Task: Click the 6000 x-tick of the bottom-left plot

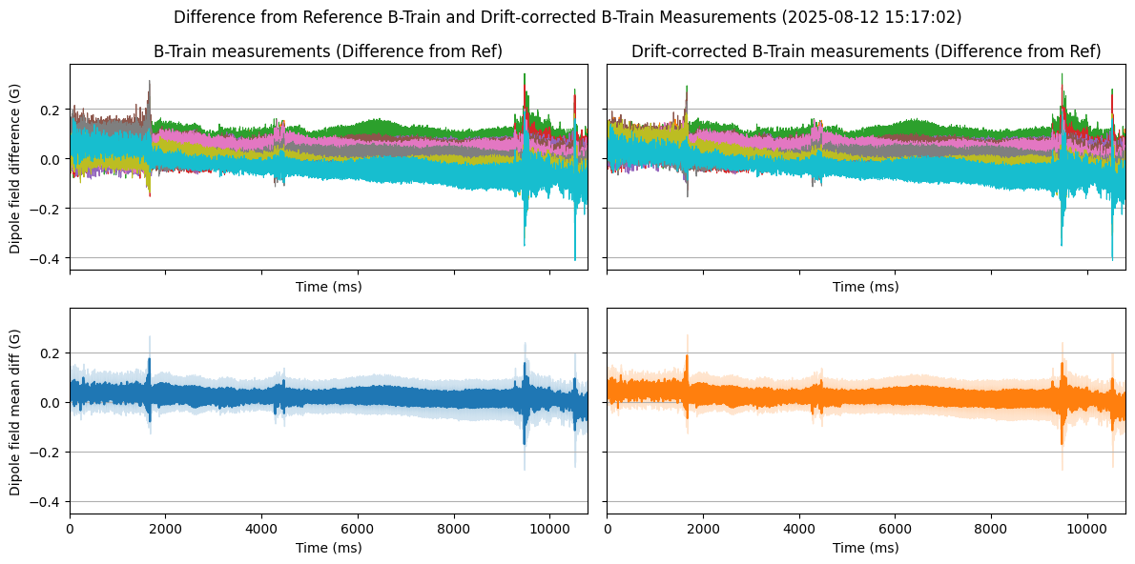Action: pos(358,531)
